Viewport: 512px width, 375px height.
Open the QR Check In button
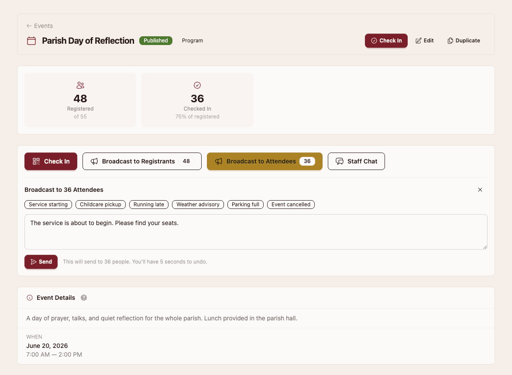coord(51,161)
